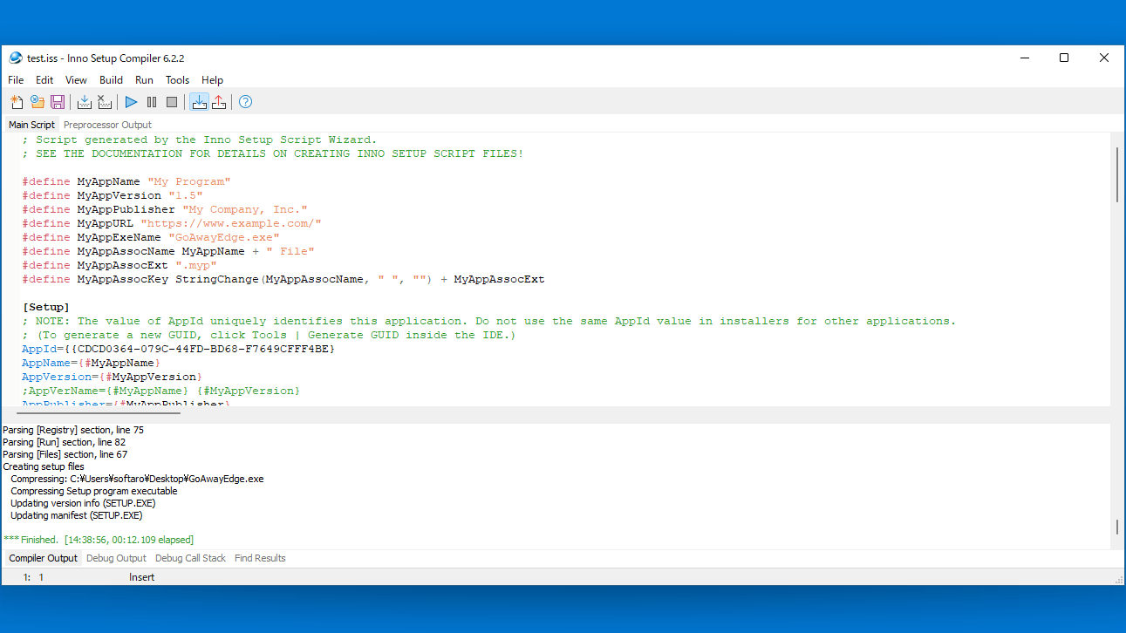Click the window resize grip corner
This screenshot has width=1126, height=633.
[1117, 579]
